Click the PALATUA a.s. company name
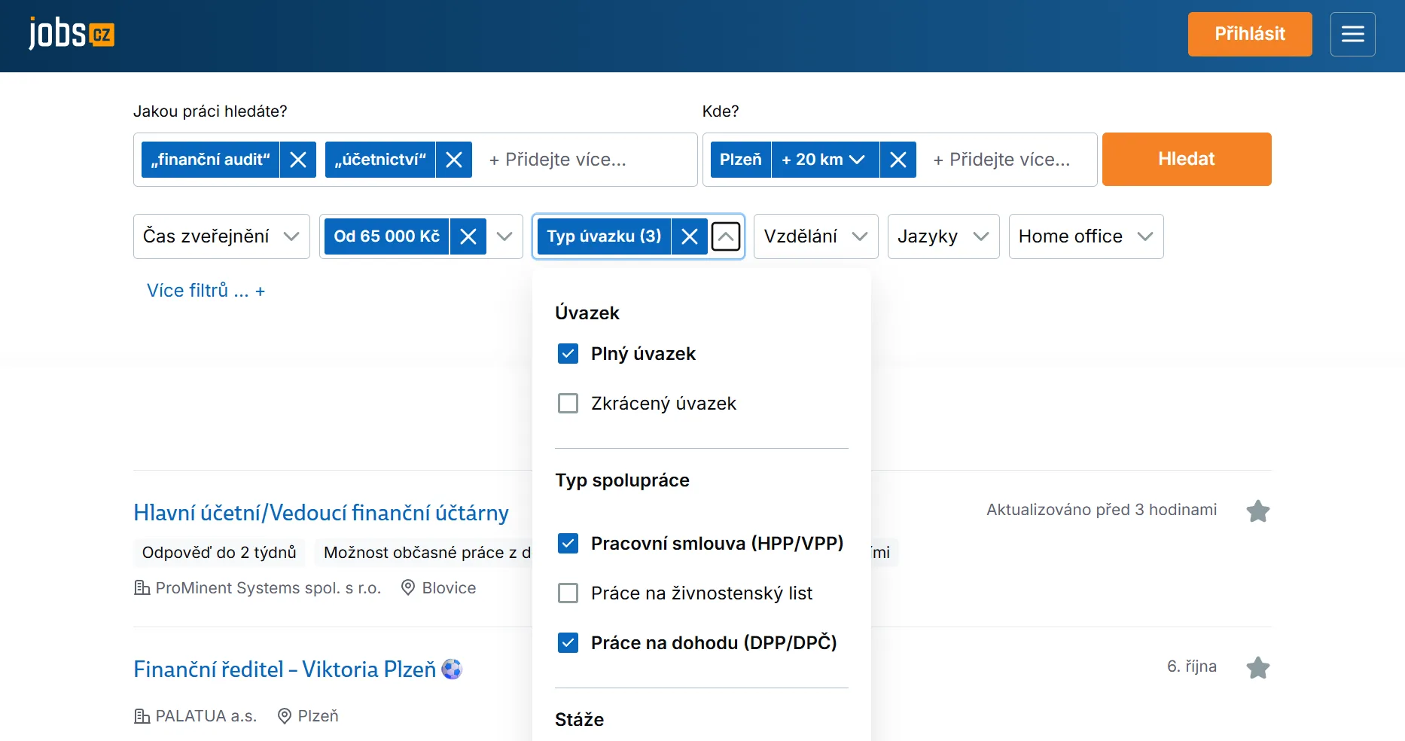 pyautogui.click(x=206, y=716)
